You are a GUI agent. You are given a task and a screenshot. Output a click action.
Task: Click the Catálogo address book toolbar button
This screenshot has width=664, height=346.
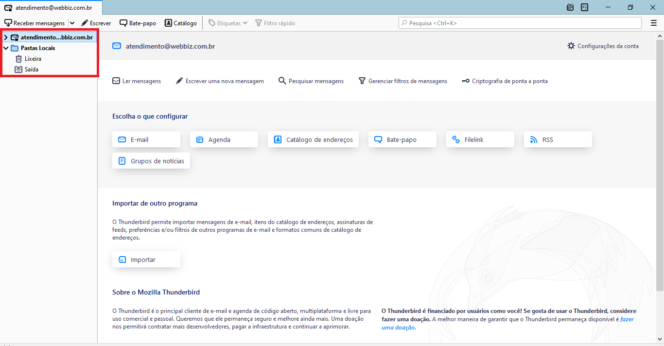(x=181, y=23)
